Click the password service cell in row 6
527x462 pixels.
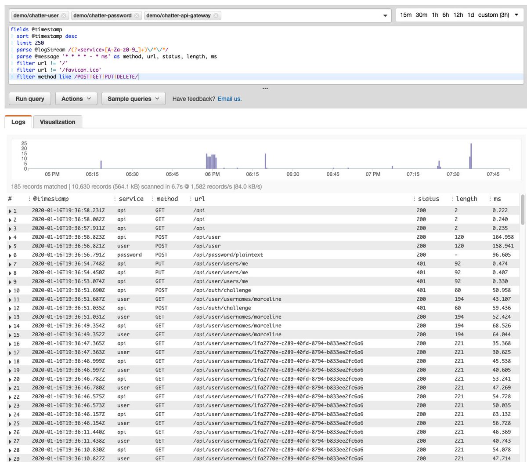(130, 255)
